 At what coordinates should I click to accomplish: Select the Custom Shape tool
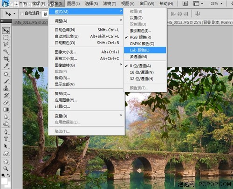pos(6,153)
